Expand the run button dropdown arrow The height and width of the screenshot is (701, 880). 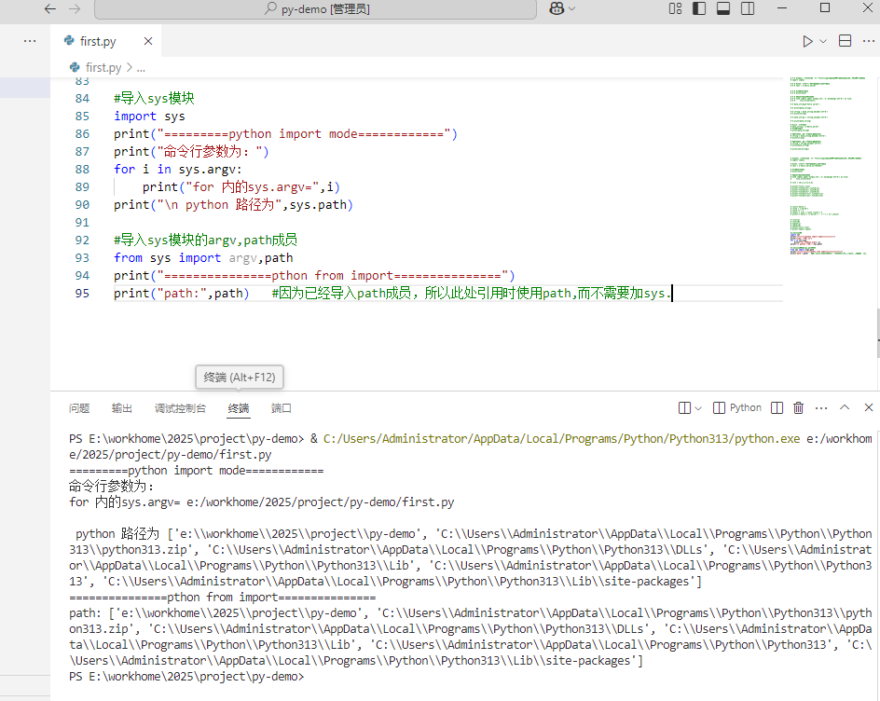tap(823, 41)
